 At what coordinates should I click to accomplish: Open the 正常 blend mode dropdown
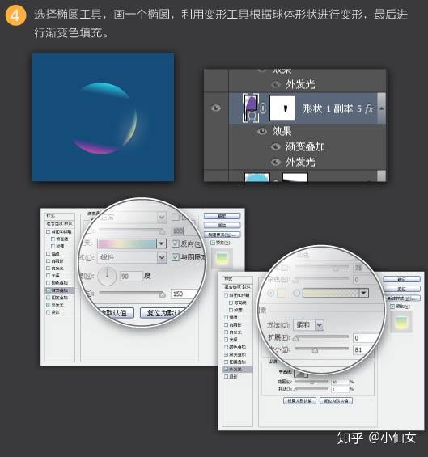tap(162, 217)
